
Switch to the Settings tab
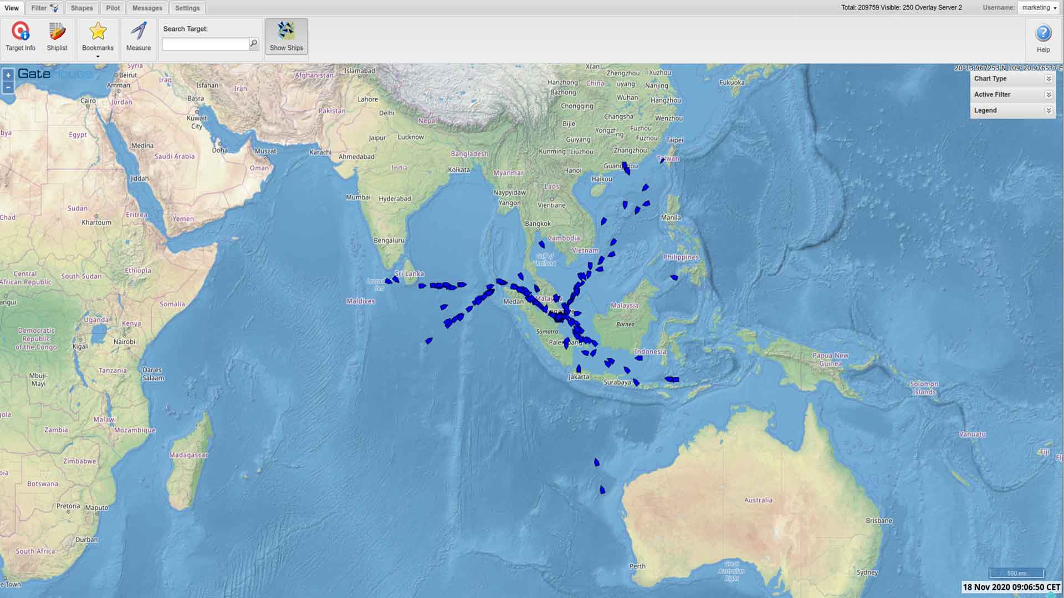pyautogui.click(x=187, y=8)
